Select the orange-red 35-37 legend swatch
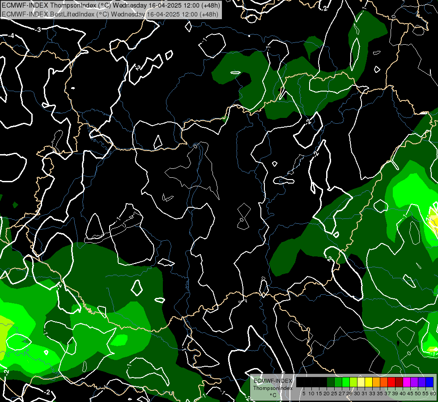The image size is (438, 402). 384,382
